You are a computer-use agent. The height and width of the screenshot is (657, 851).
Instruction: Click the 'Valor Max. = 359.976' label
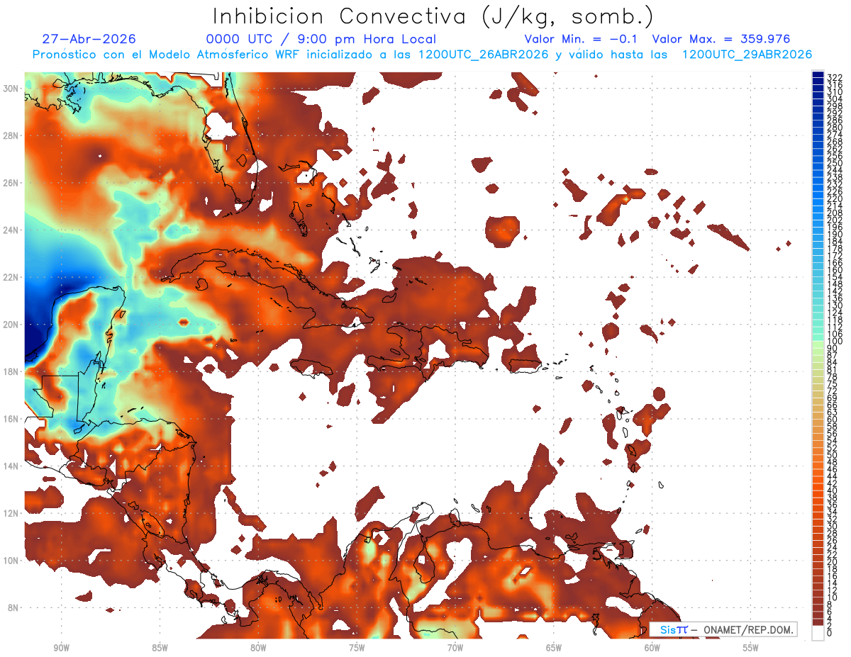721,39
